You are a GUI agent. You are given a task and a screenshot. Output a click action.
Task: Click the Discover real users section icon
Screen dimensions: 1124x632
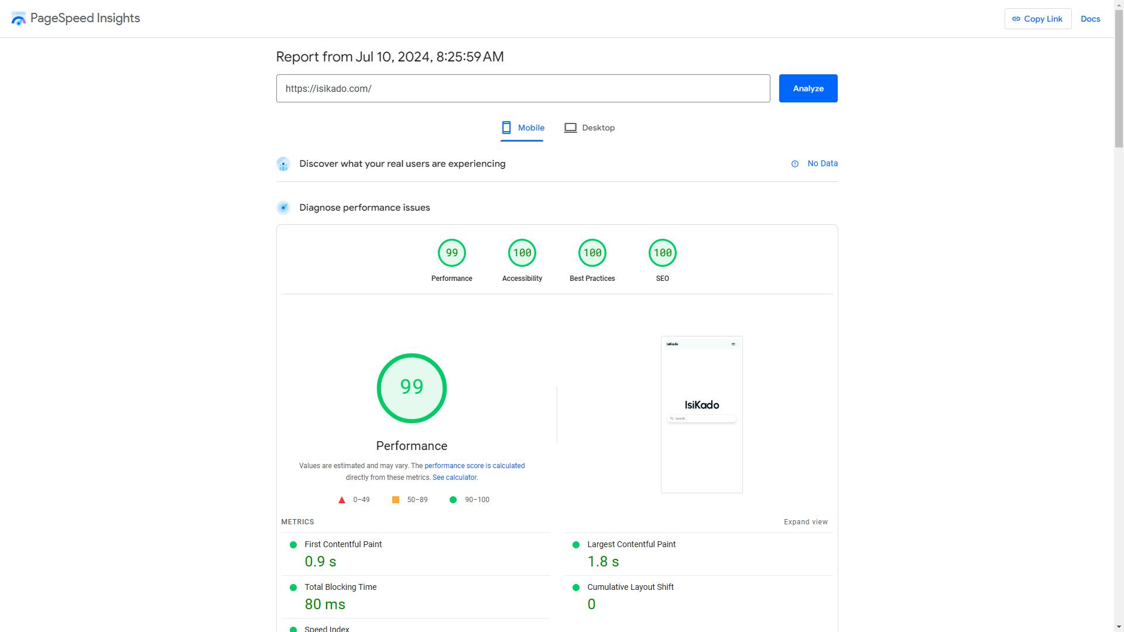(x=283, y=164)
